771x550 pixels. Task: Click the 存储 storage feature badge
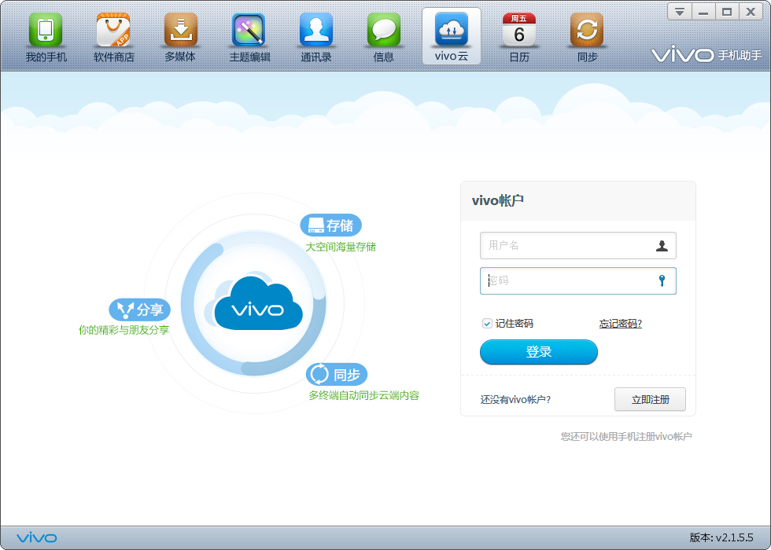tap(331, 225)
